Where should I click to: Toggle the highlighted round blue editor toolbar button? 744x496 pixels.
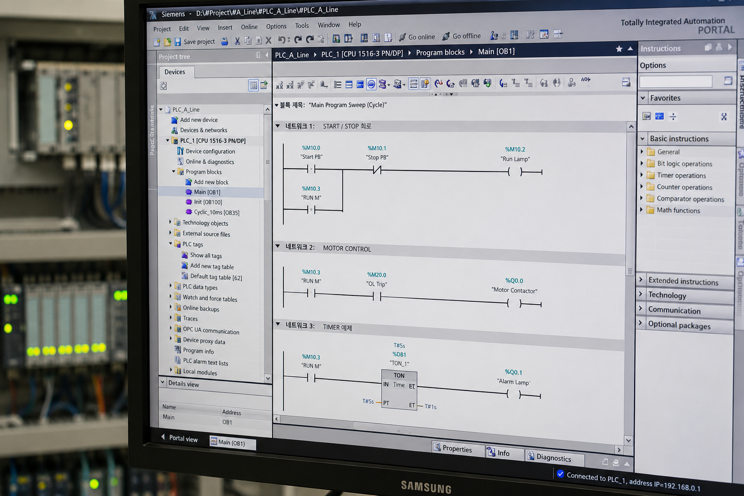371,84
